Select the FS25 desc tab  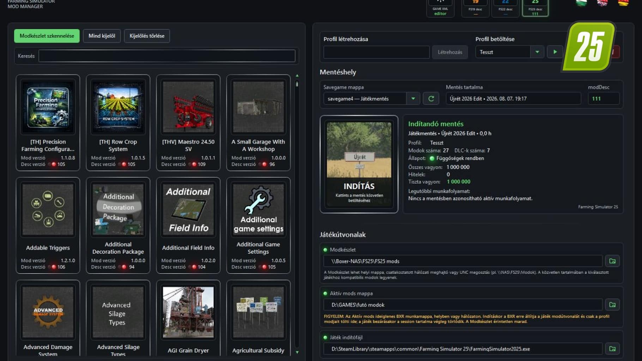coord(535,8)
